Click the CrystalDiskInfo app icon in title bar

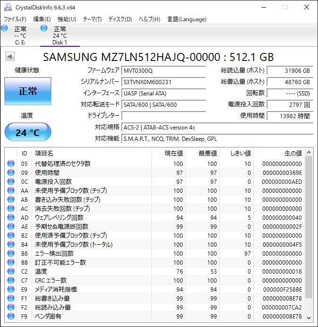8,7
